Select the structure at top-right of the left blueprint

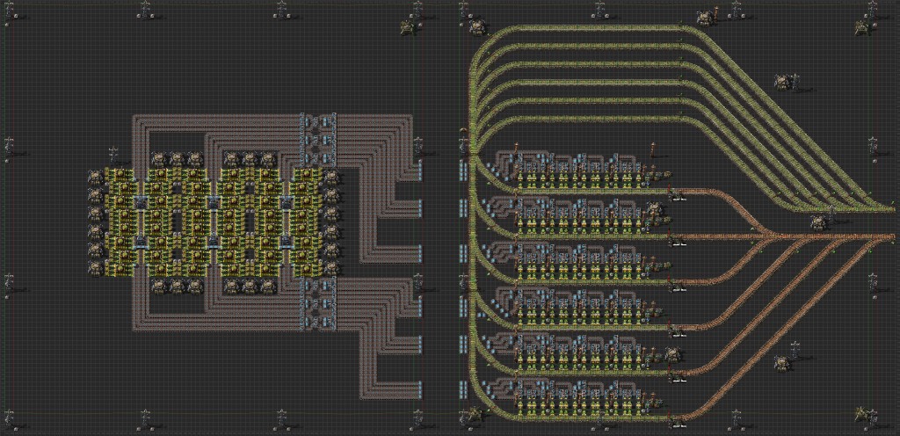pyautogui.click(x=408, y=26)
